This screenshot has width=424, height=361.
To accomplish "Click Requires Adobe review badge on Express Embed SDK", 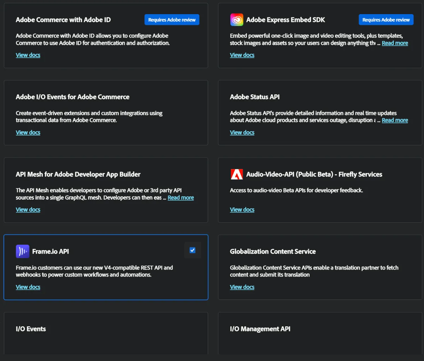I will tap(386, 20).
